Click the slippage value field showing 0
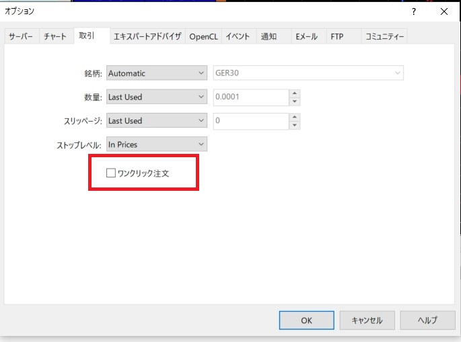This screenshot has width=461, height=342. pos(250,121)
